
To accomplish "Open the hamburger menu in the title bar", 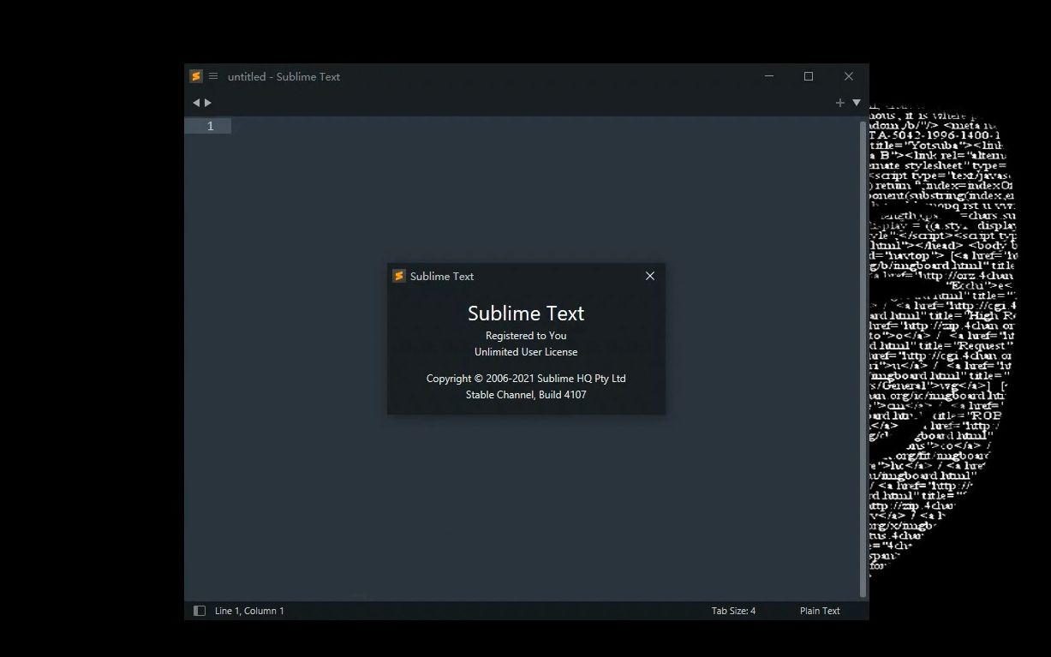I will [213, 76].
